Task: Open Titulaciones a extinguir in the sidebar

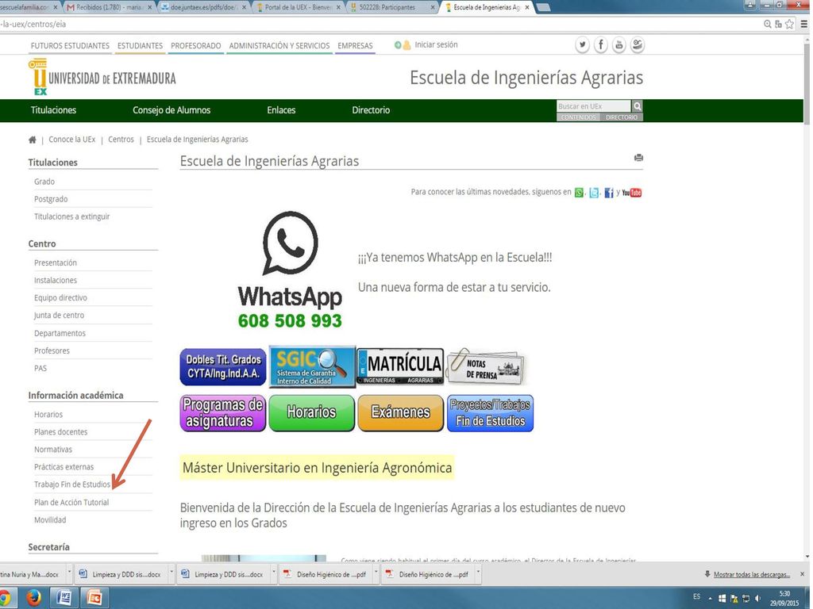Action: 72,217
